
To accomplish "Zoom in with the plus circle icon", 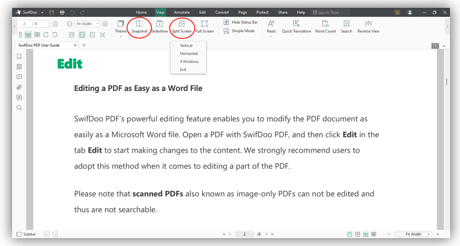I will click(105, 24).
